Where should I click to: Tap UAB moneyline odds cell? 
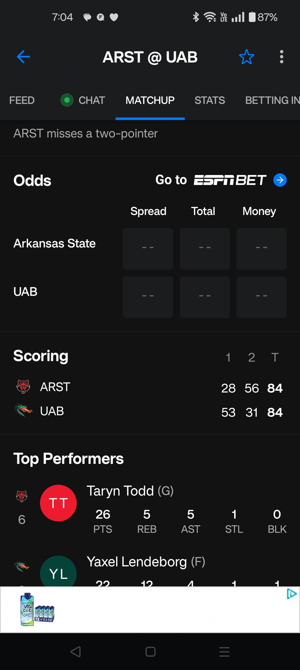click(261, 297)
